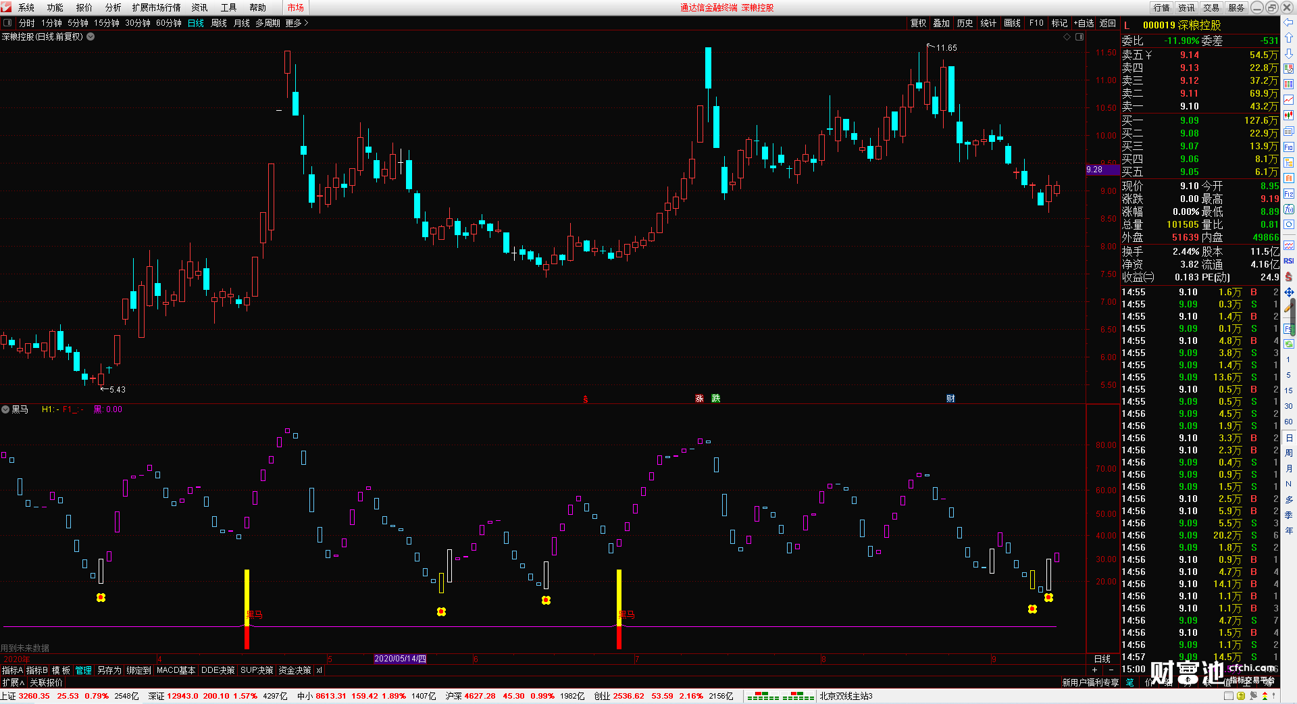Expand the 扩展 panel at bottom left
The width and height of the screenshot is (1297, 704).
(13, 682)
